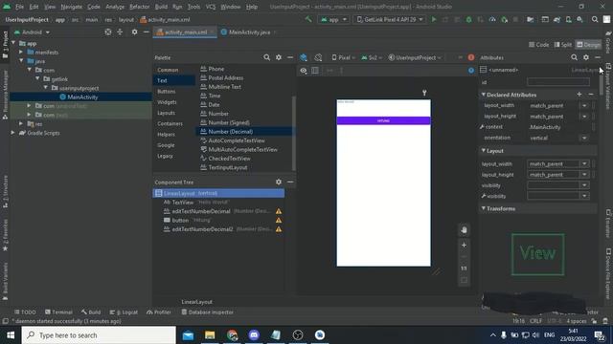Select MainActivity in the project tree

pyautogui.click(x=82, y=97)
